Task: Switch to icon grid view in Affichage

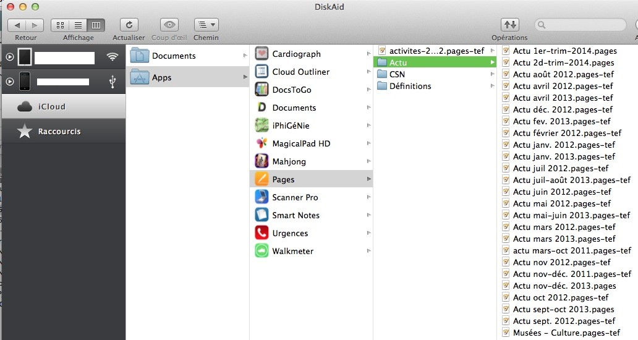Action: tap(61, 25)
